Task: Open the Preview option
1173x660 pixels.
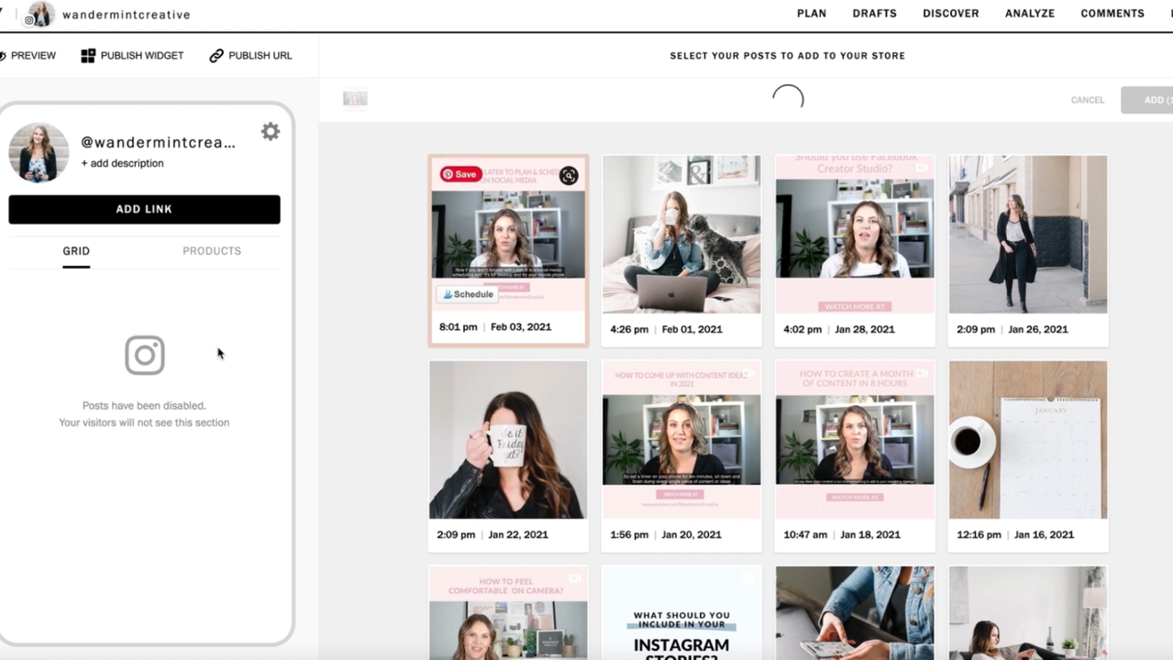Action: click(28, 56)
